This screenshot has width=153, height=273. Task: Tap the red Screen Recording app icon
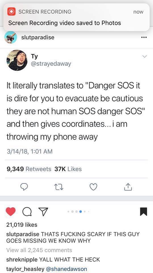coord(12,12)
